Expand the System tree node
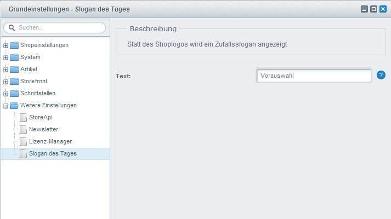 coord(5,57)
